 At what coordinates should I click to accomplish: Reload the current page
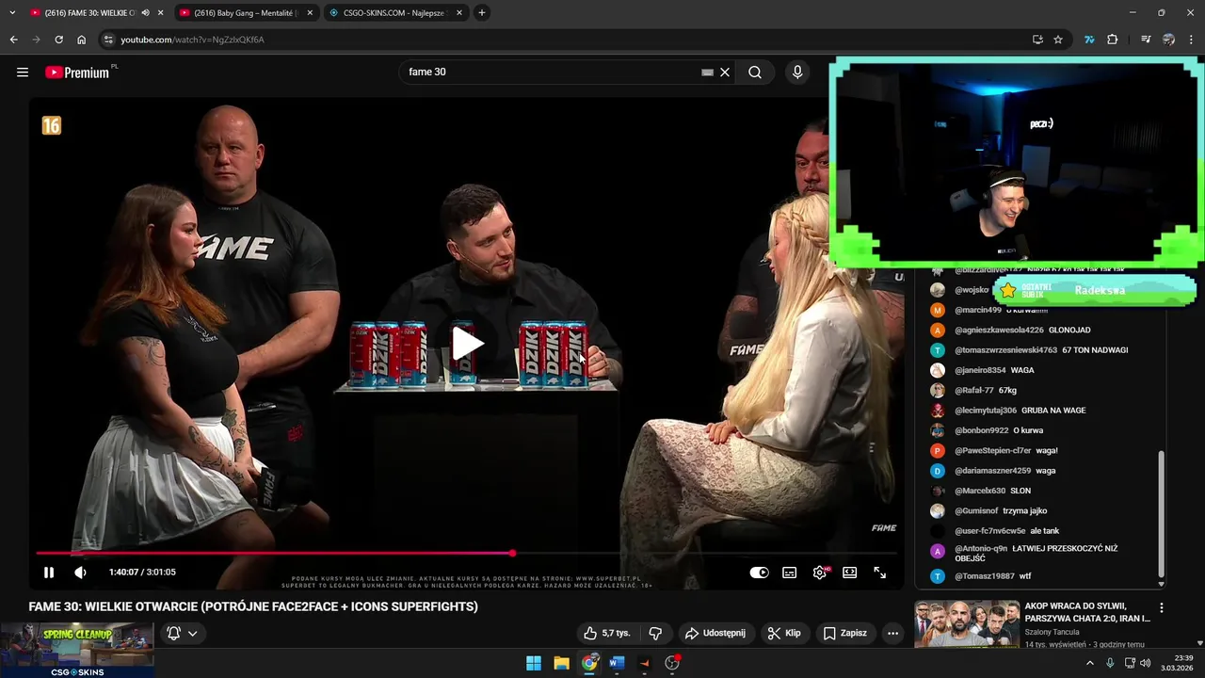[x=58, y=40]
